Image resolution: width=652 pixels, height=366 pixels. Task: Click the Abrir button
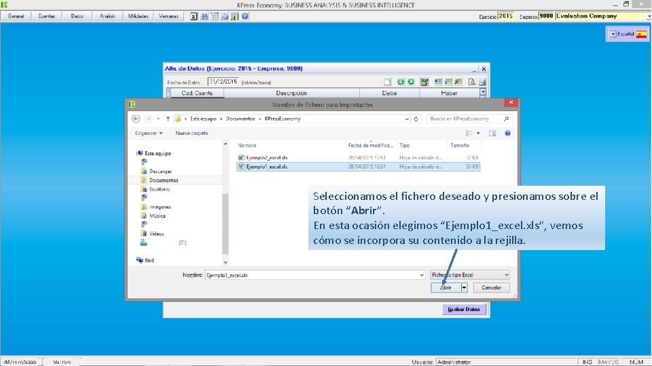pos(446,287)
